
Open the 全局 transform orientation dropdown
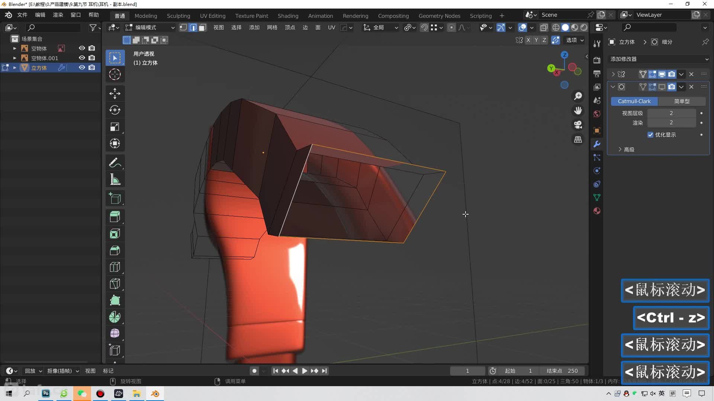(380, 27)
